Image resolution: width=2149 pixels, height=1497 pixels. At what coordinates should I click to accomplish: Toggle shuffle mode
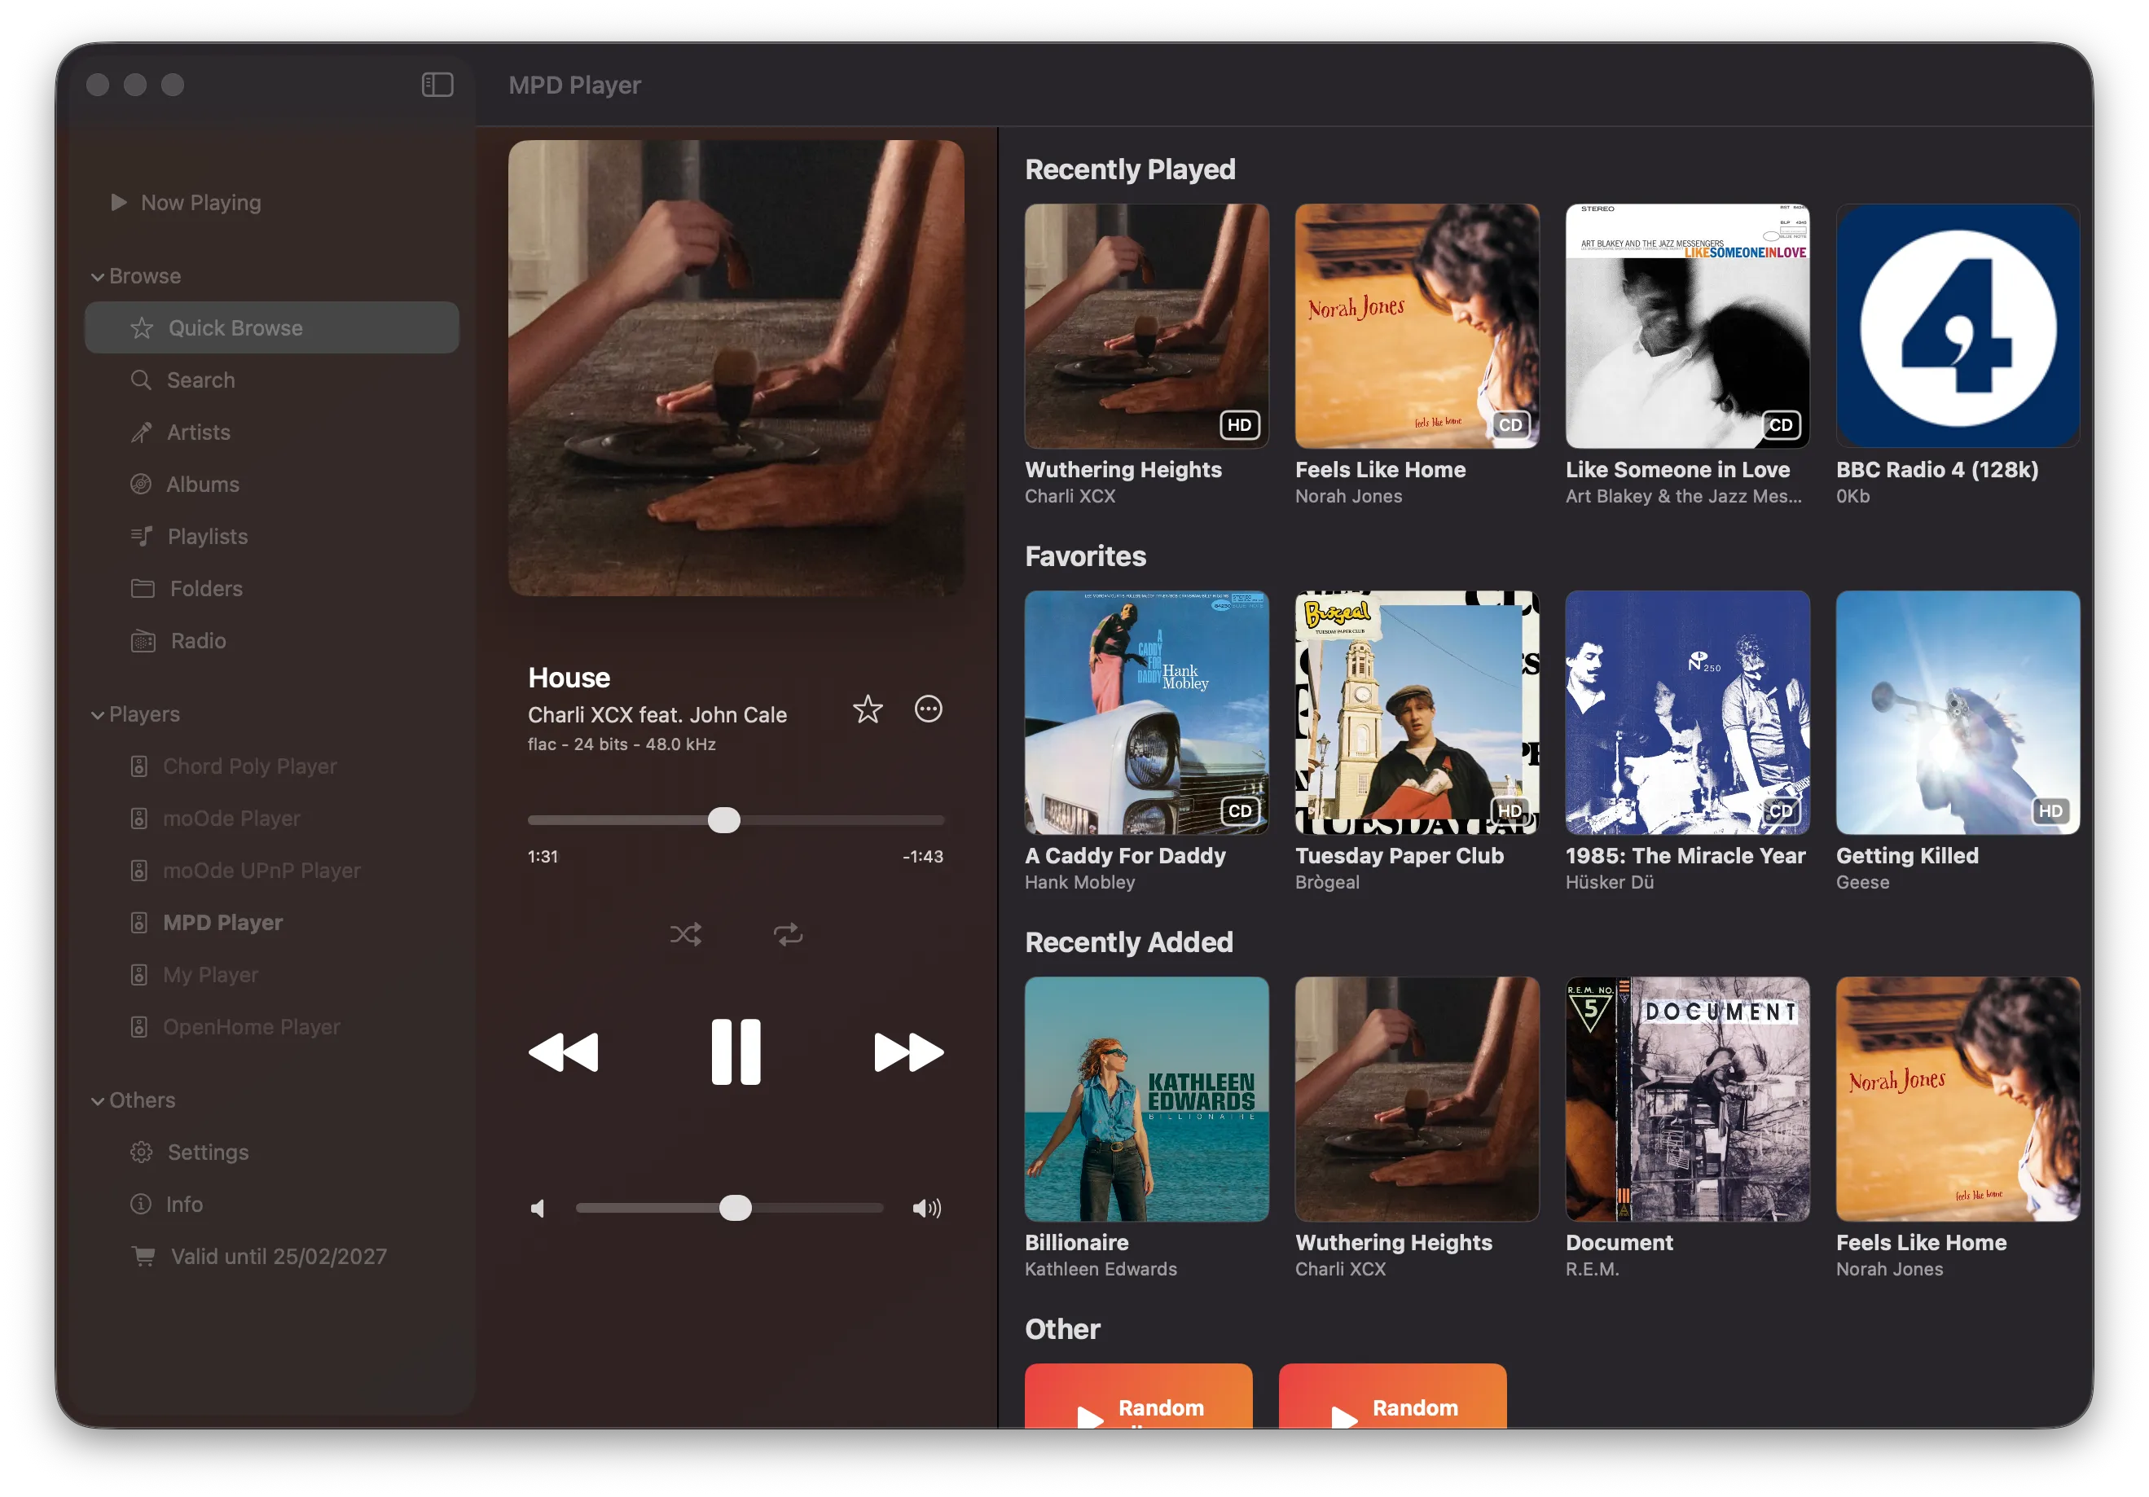[x=686, y=933]
